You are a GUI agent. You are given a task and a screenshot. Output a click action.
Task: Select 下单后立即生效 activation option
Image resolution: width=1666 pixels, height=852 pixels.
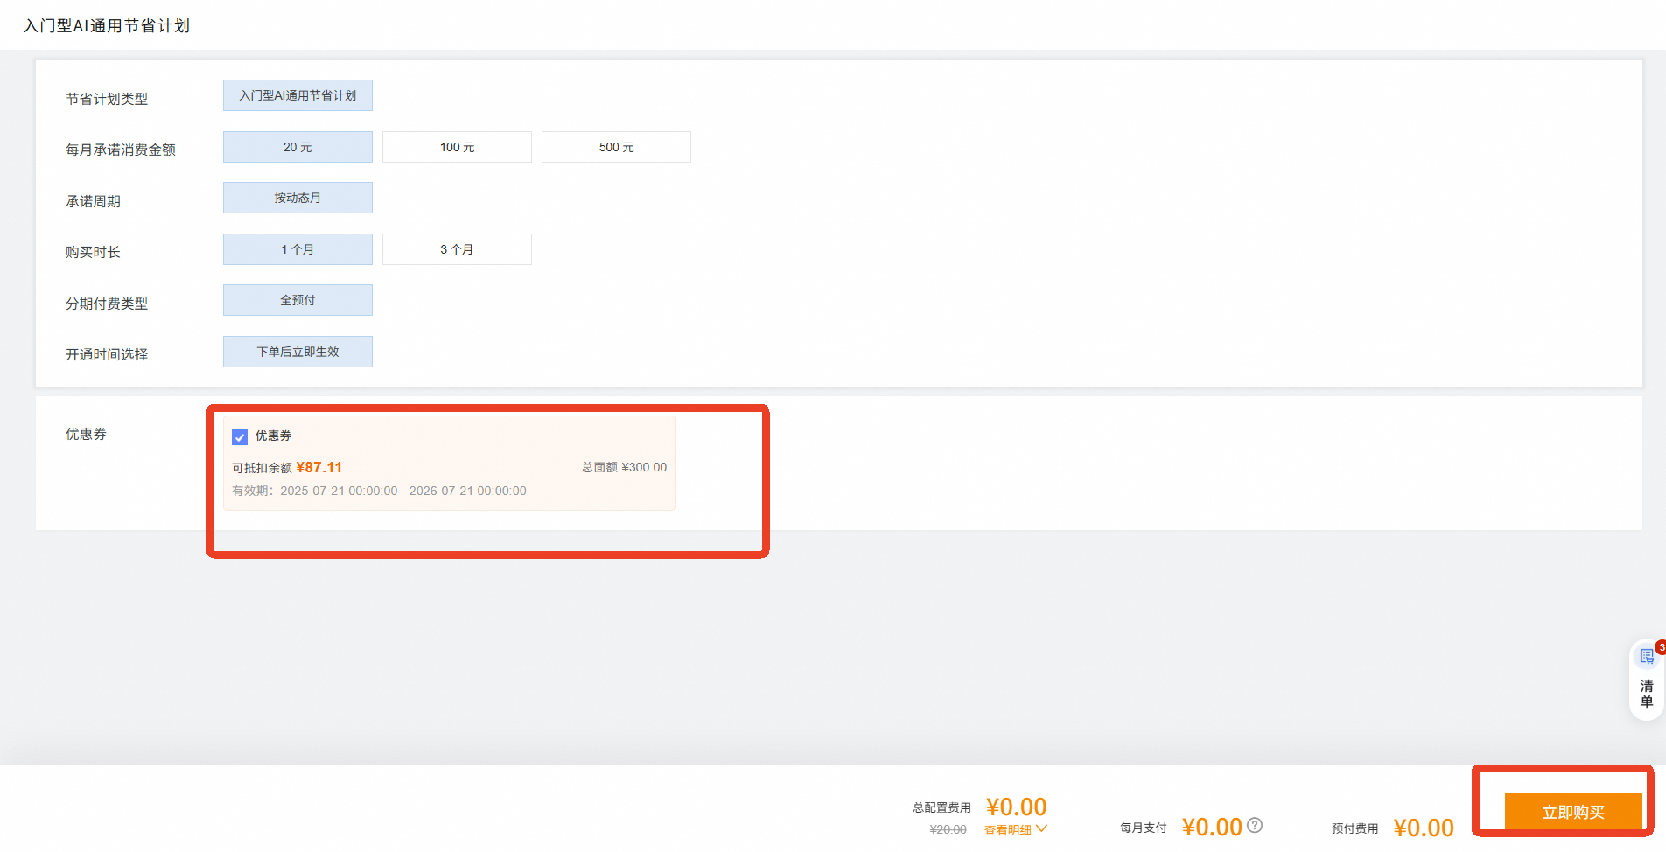click(x=297, y=352)
